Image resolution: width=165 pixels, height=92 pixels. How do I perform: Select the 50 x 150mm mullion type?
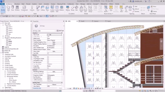[x=12, y=82]
